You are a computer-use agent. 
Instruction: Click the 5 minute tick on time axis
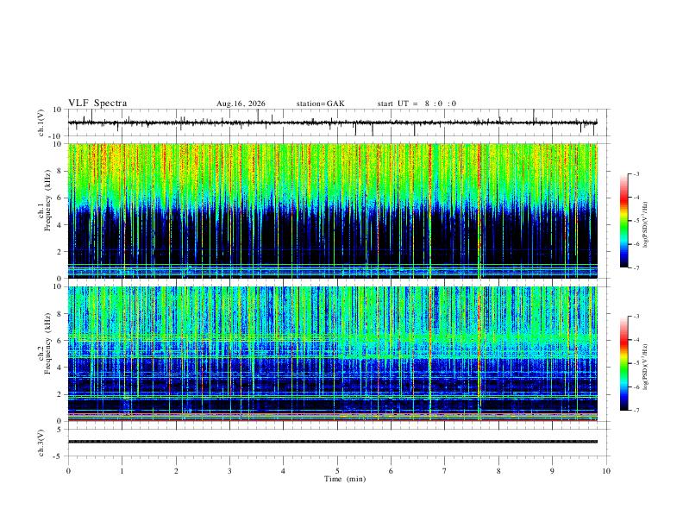tap(337, 471)
